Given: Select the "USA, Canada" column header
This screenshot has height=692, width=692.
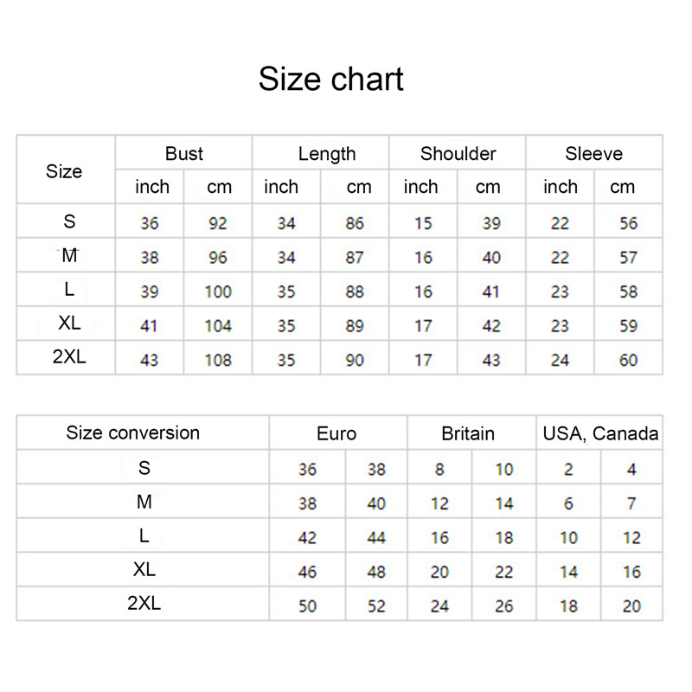Looking at the screenshot, I should (x=600, y=433).
